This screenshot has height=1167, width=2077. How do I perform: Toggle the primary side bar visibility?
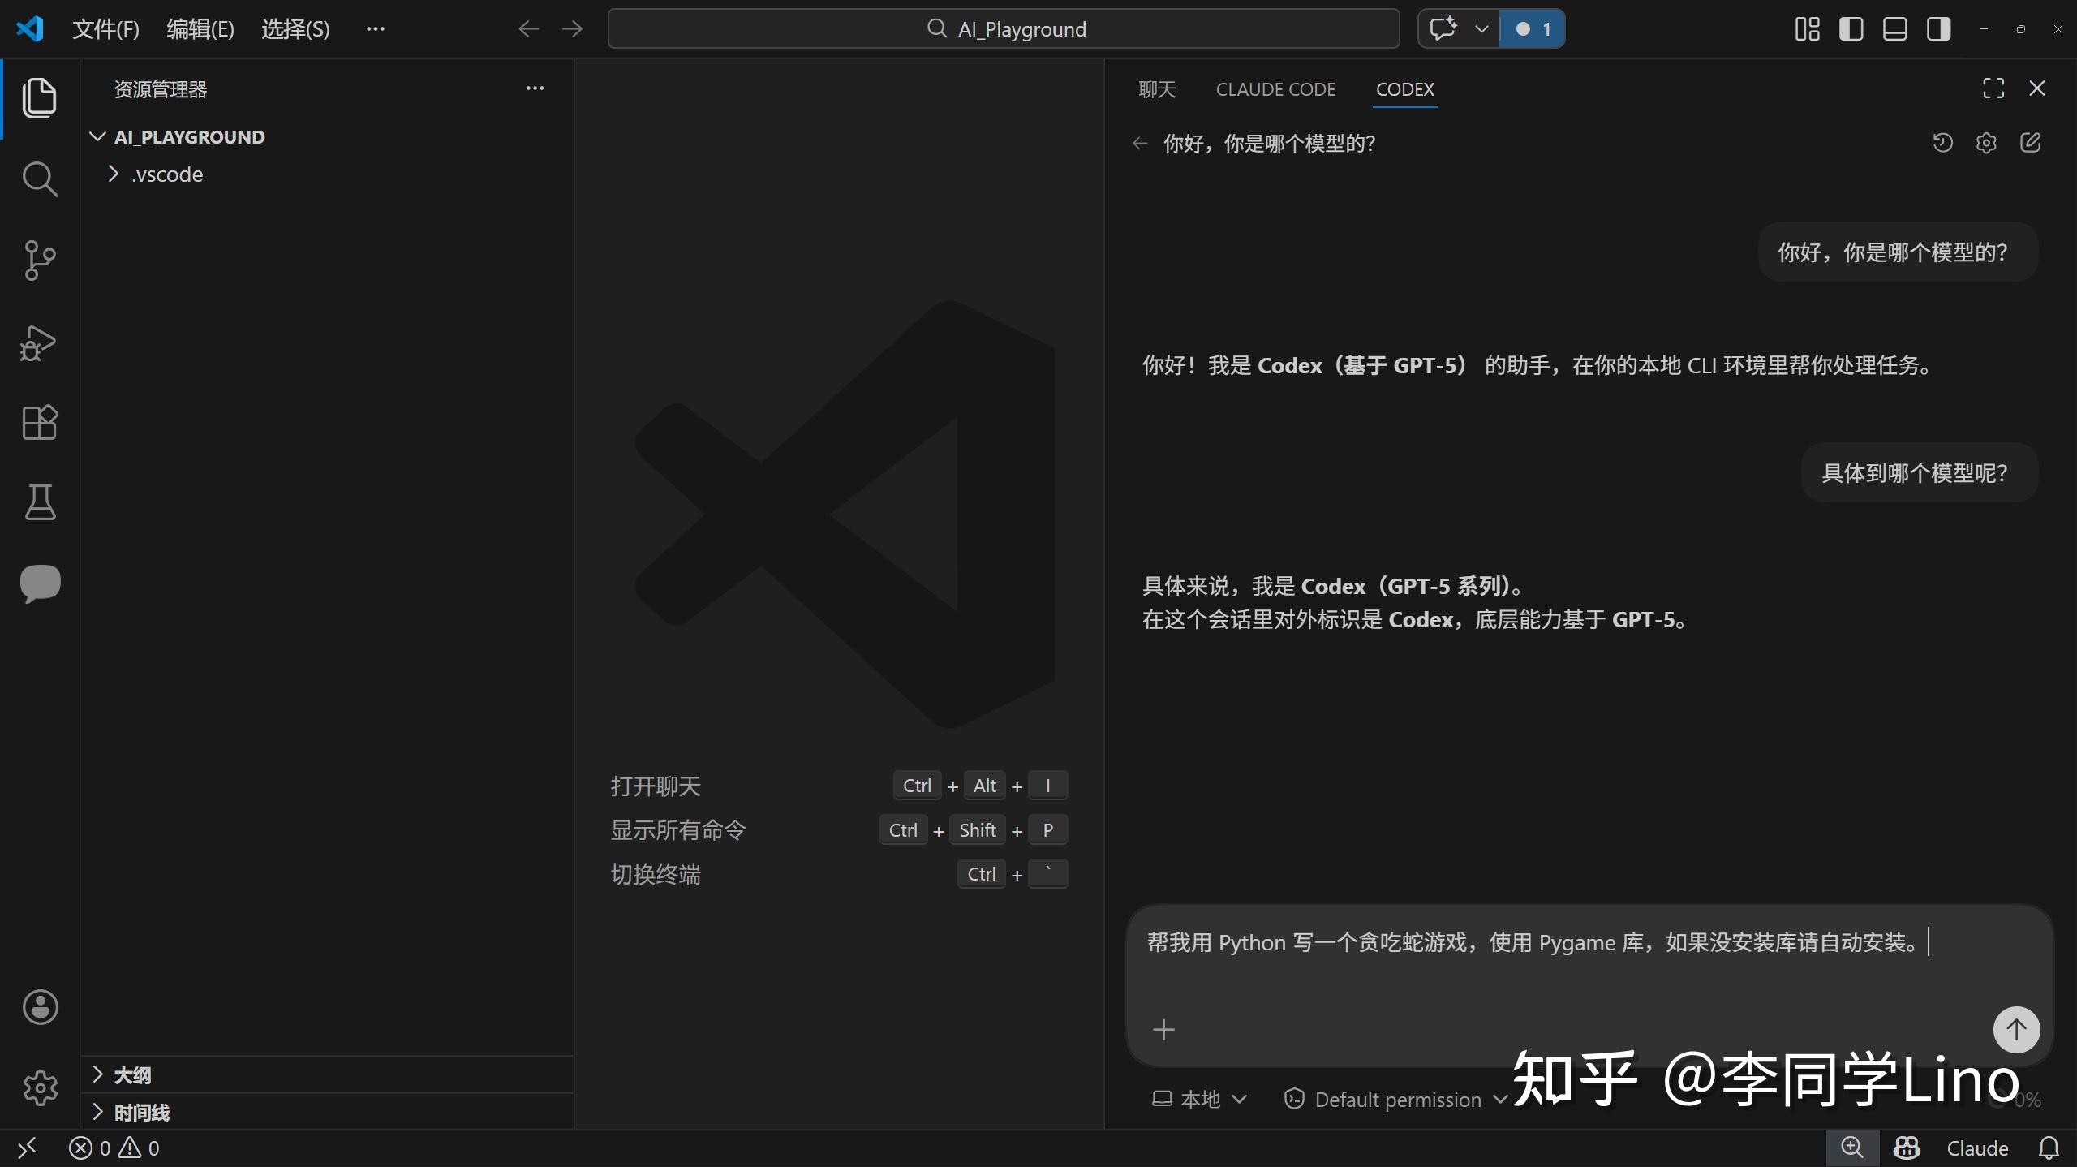(x=1851, y=29)
